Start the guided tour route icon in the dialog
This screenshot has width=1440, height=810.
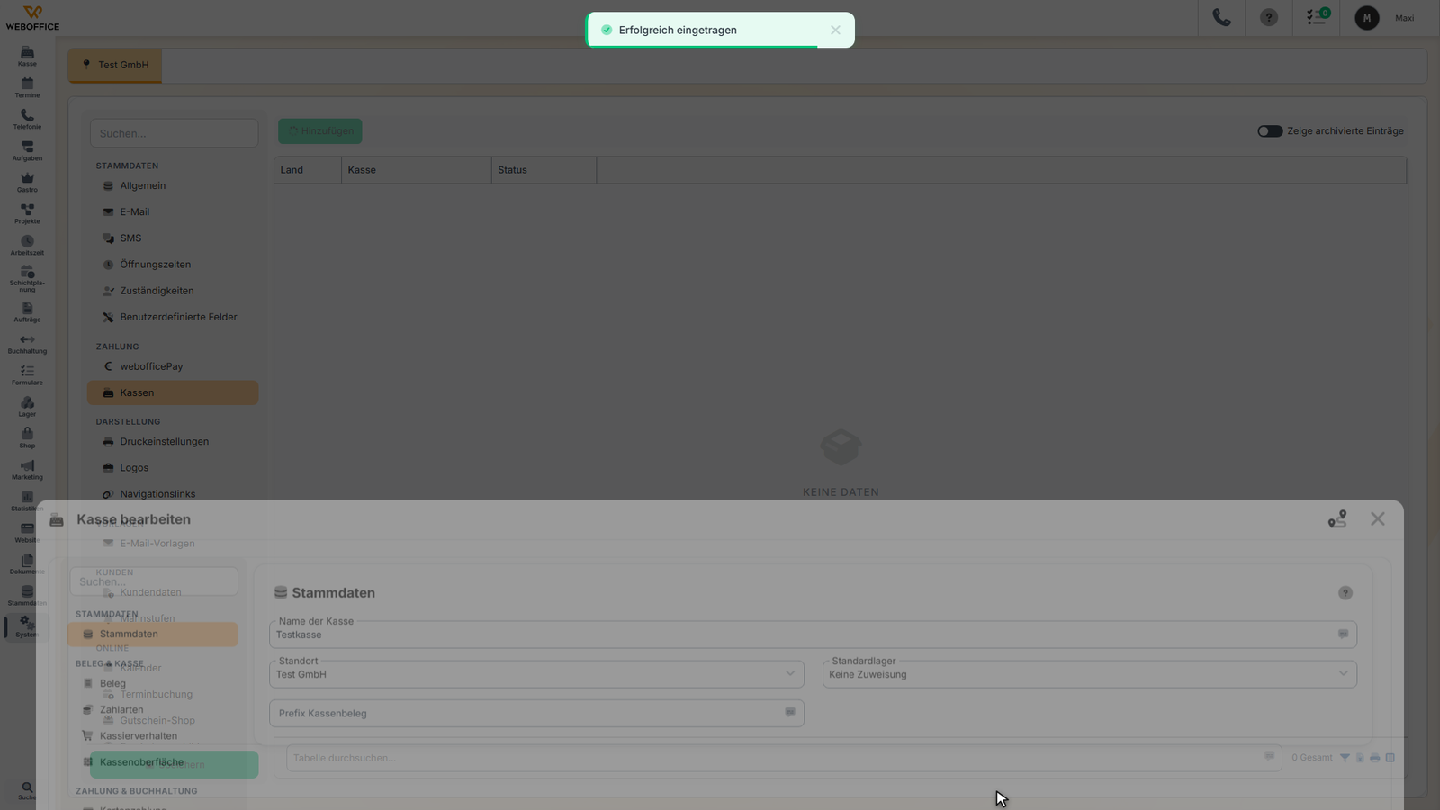(1337, 519)
